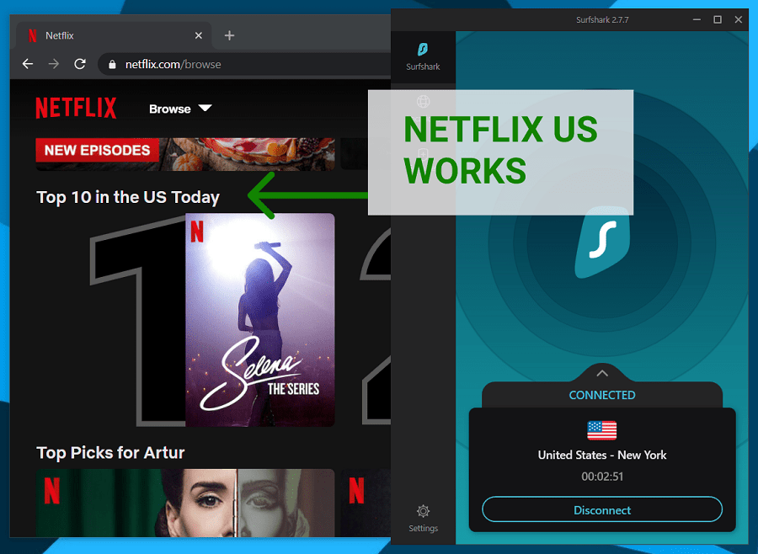Viewport: 758px width, 554px height.
Task: Click the CONNECTED status label
Action: click(602, 395)
